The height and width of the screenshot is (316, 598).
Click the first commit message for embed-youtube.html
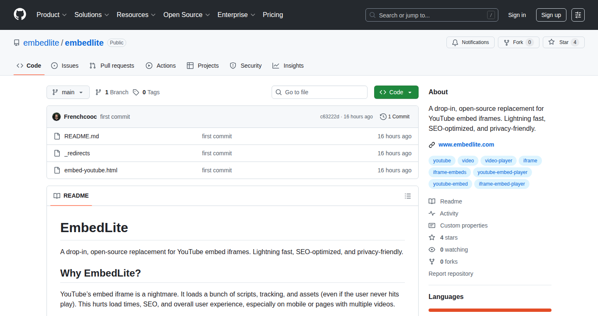(217, 170)
